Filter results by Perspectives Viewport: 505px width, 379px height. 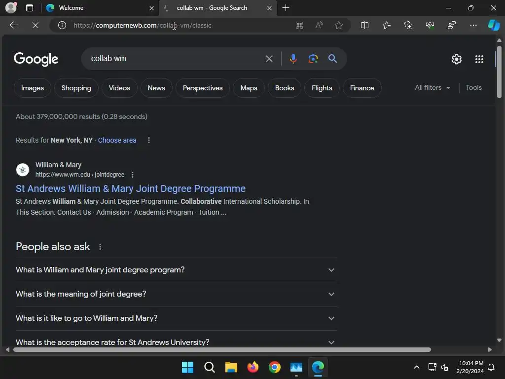tap(203, 88)
